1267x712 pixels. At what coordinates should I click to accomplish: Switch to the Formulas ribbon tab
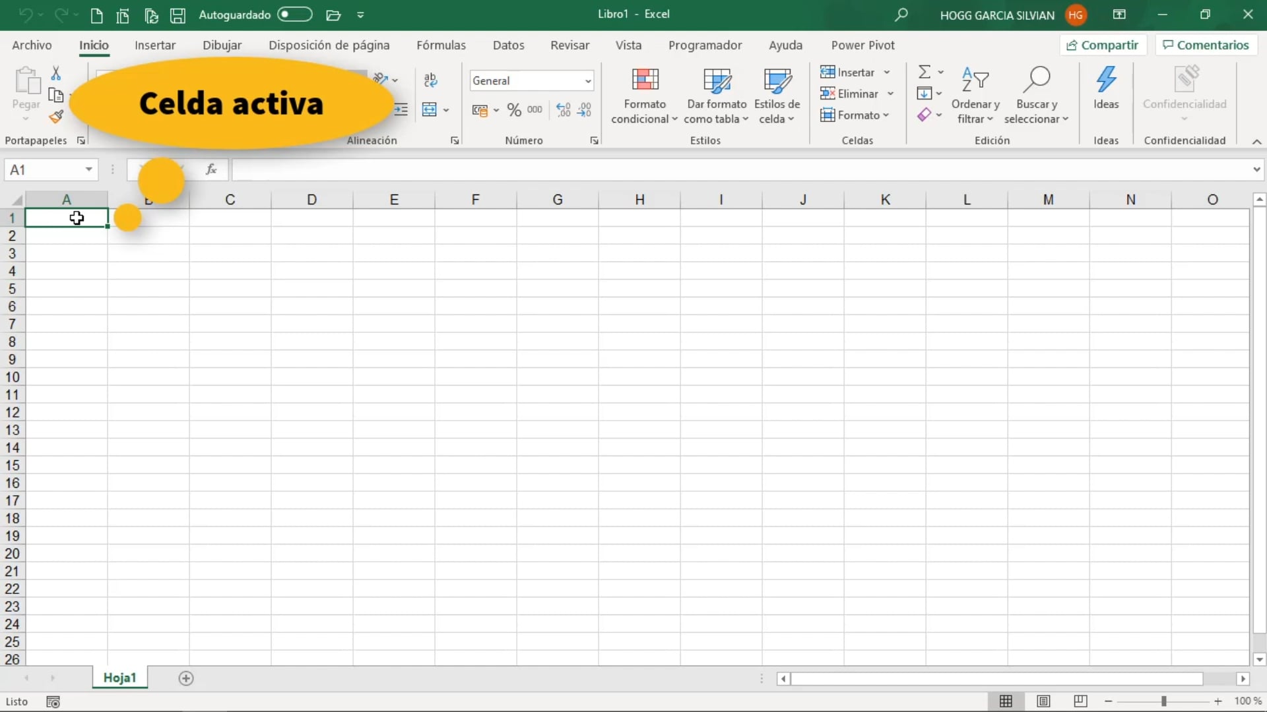pyautogui.click(x=441, y=45)
